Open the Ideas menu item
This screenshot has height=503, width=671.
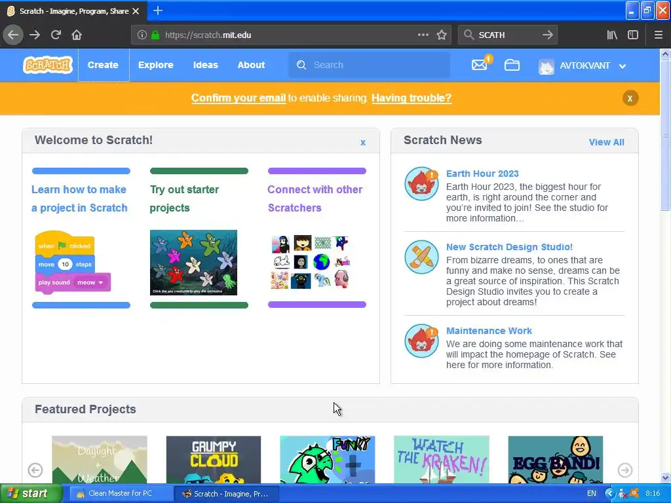[205, 65]
